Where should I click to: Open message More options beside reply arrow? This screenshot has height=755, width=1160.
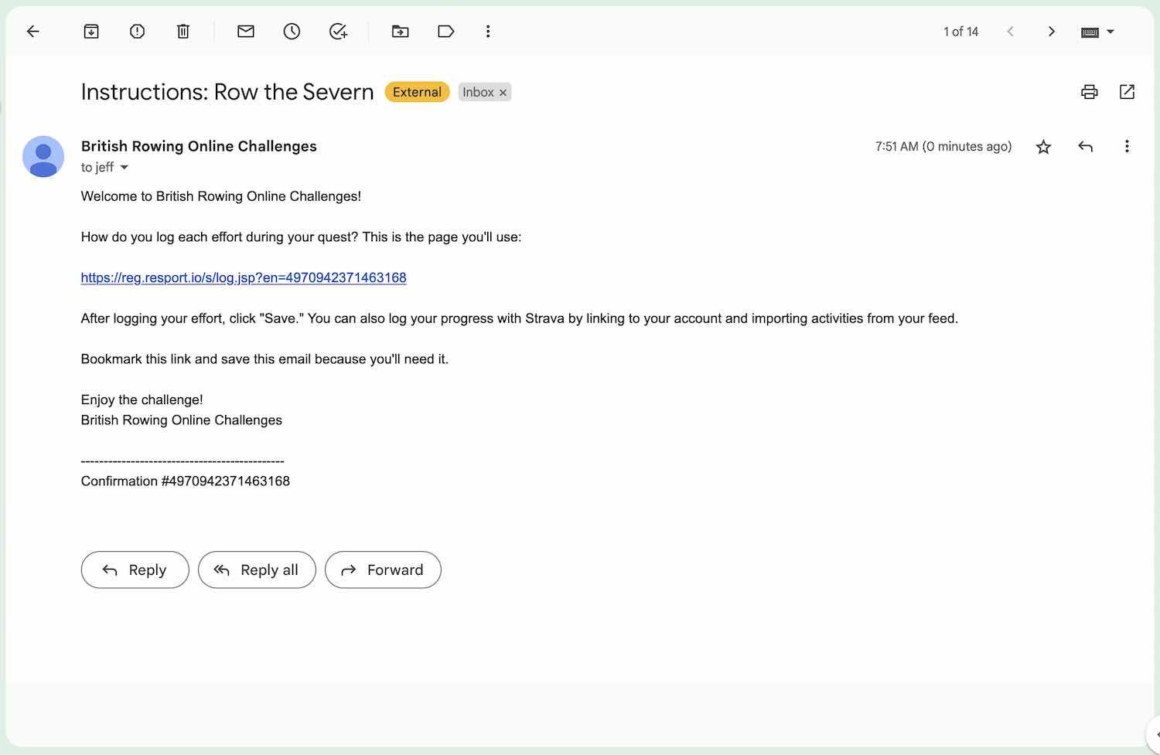tap(1127, 146)
